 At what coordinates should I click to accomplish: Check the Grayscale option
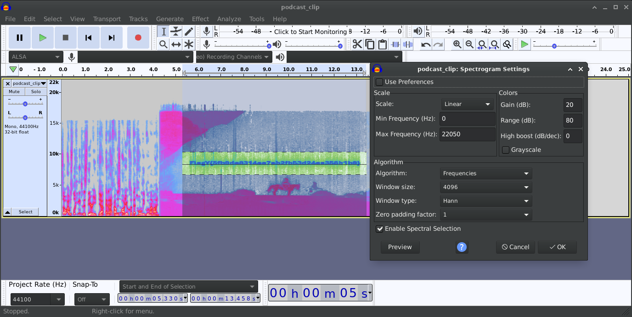click(506, 150)
